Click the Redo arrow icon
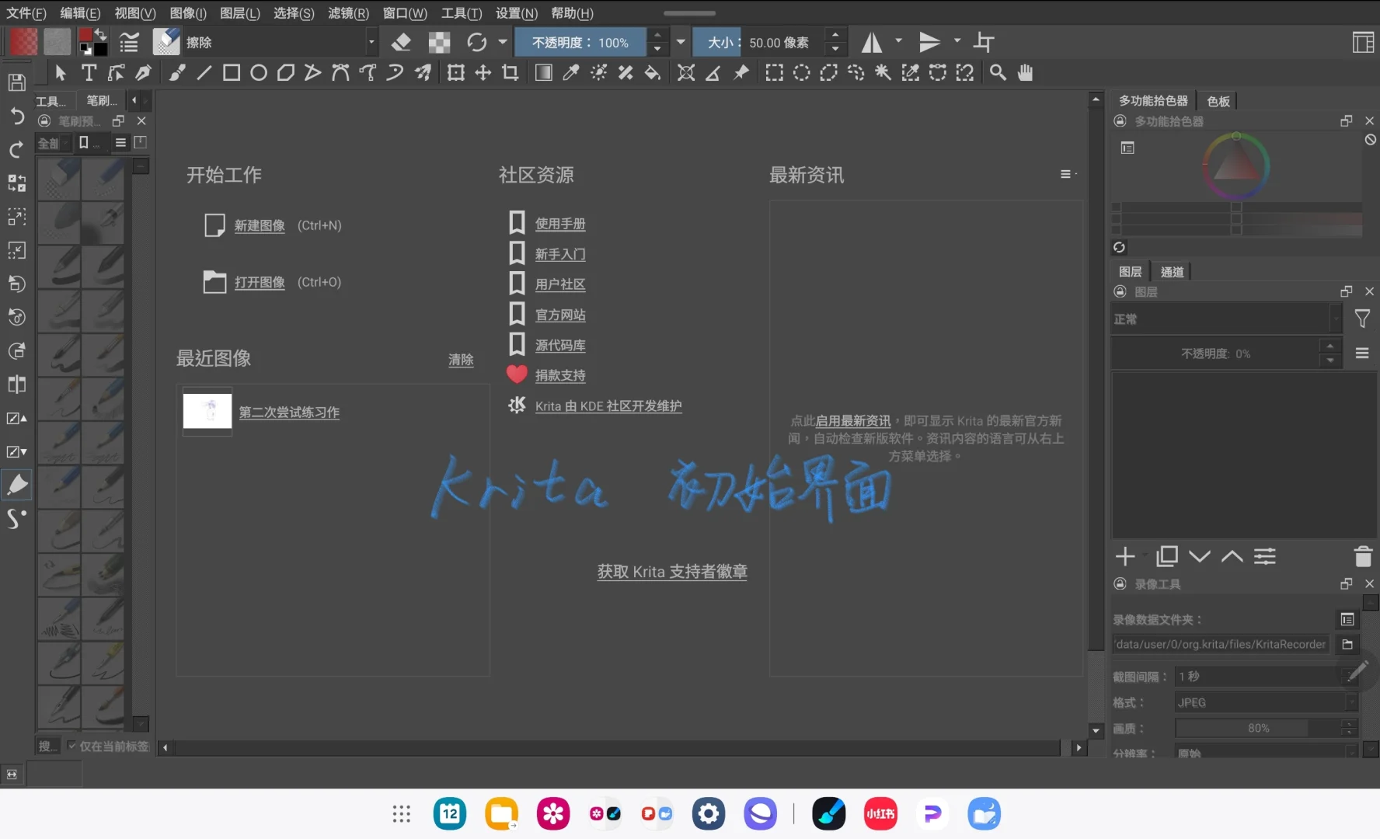The width and height of the screenshot is (1380, 839). (x=17, y=150)
